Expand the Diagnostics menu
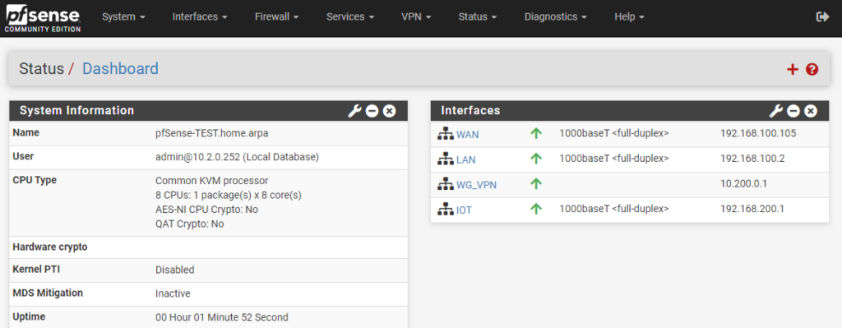The height and width of the screenshot is (328, 842). (555, 16)
